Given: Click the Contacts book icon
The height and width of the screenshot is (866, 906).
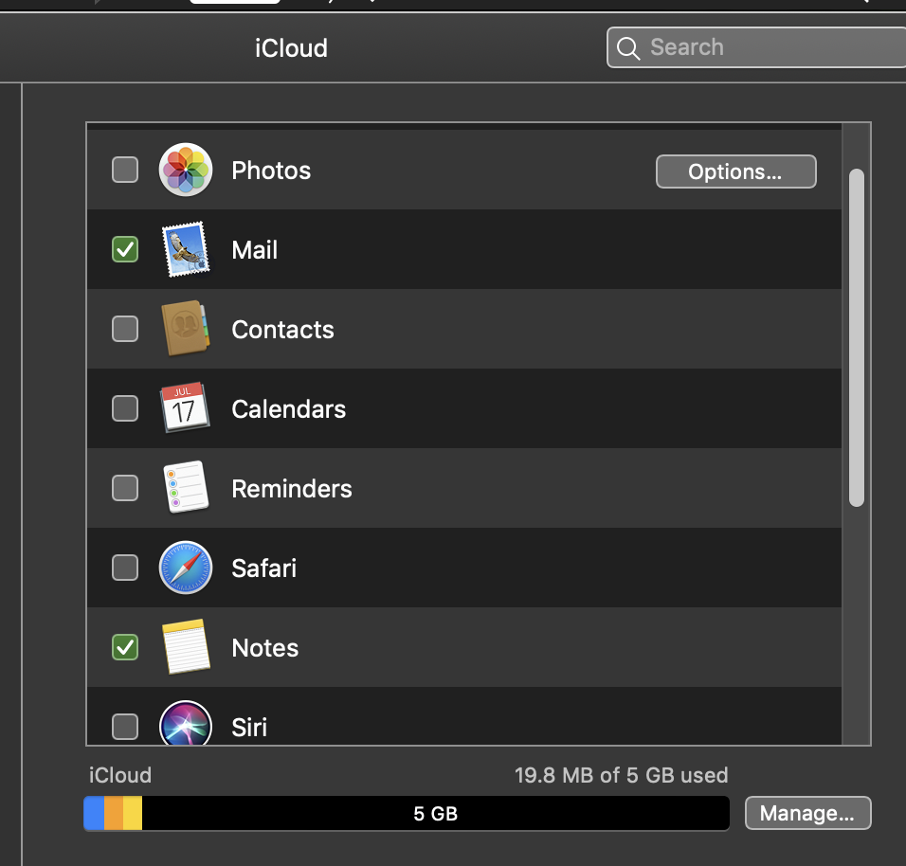Looking at the screenshot, I should click(186, 328).
